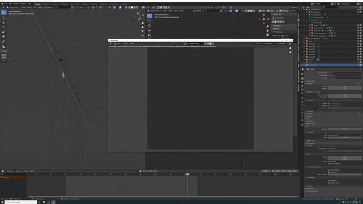Click pan hand icon in Blender Render window

(290, 52)
